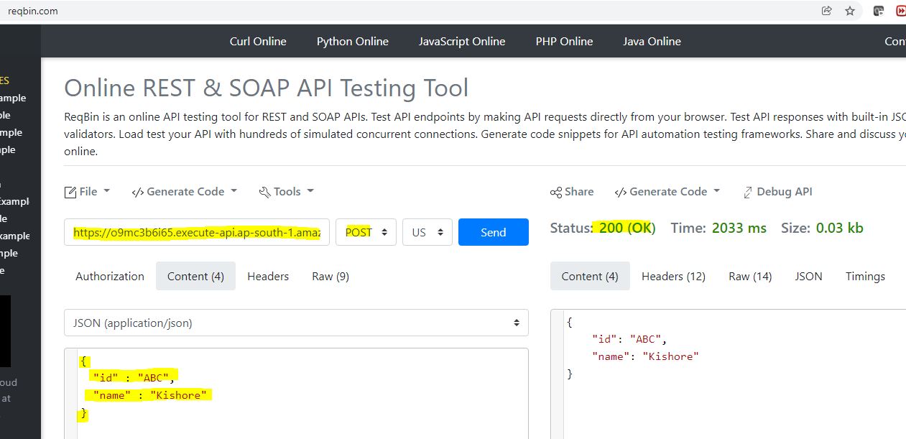Switch to the Timings tab
This screenshot has width=906, height=439.
point(865,276)
